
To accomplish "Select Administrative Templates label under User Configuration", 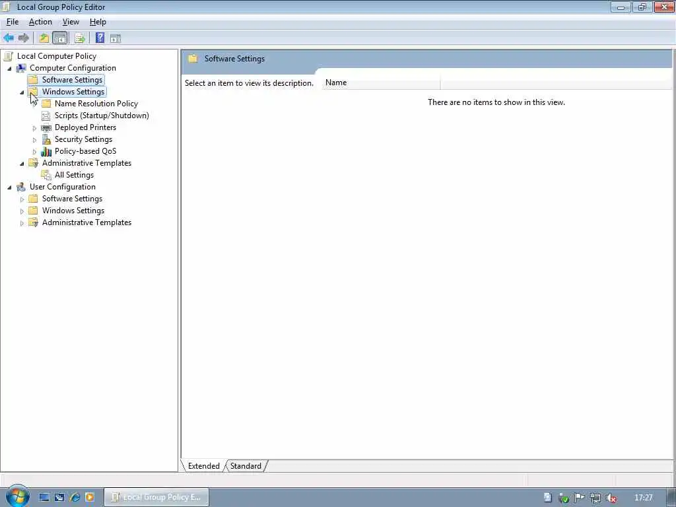I will 86,222.
